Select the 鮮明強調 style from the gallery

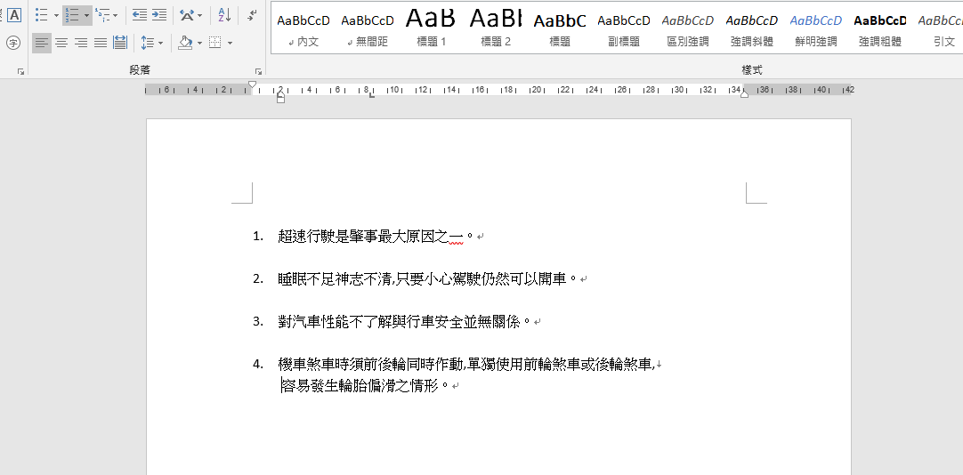click(815, 28)
